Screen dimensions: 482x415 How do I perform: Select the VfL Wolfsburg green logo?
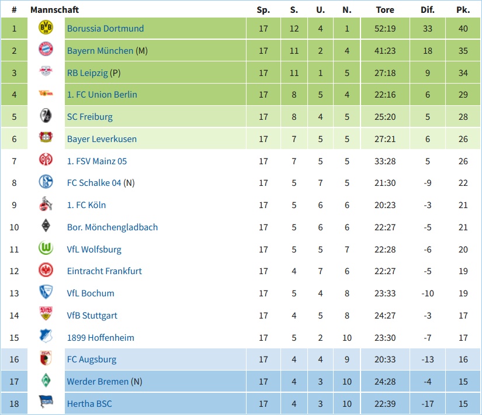click(46, 248)
